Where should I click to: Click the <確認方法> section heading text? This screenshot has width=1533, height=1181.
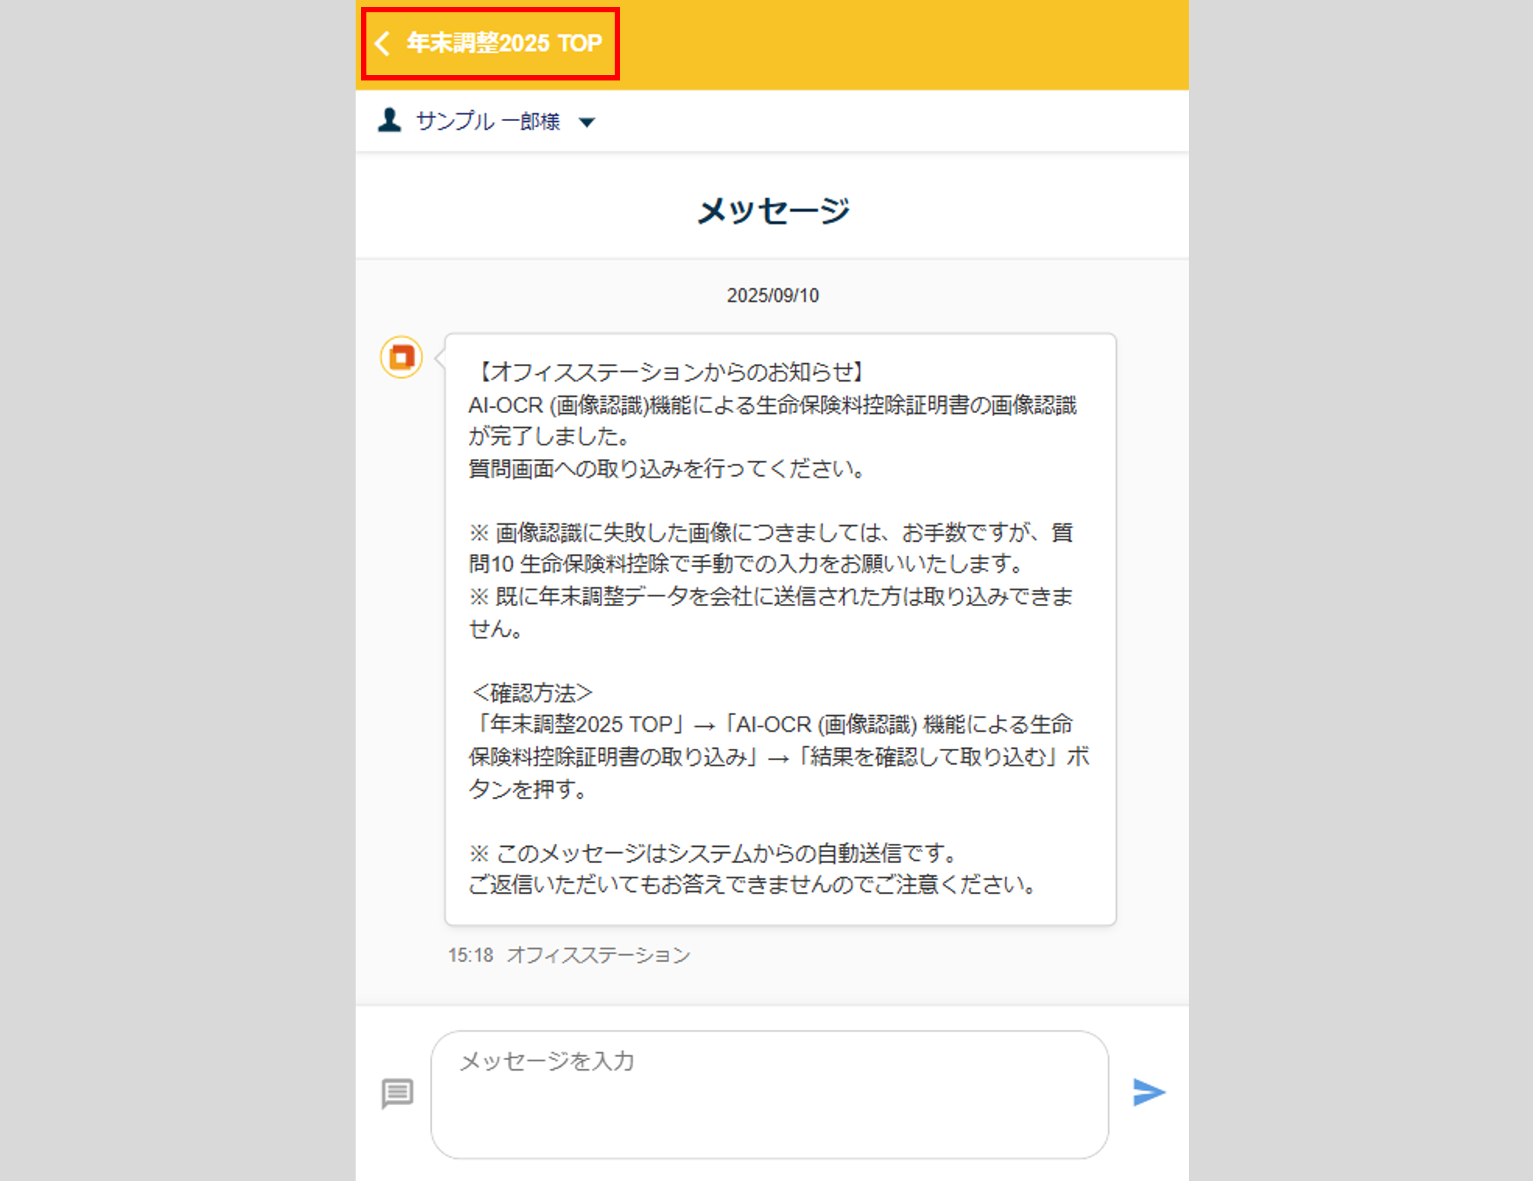(532, 693)
